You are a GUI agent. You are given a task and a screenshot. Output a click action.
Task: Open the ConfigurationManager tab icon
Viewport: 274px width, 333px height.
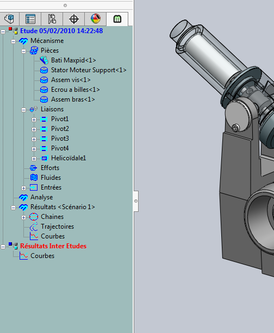click(x=52, y=19)
